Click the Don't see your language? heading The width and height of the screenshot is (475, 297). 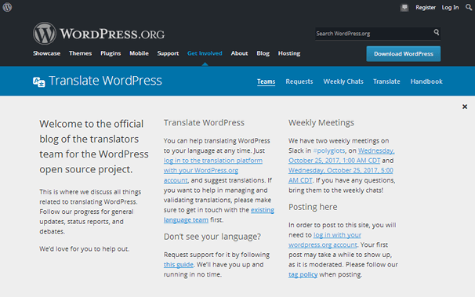(x=212, y=237)
